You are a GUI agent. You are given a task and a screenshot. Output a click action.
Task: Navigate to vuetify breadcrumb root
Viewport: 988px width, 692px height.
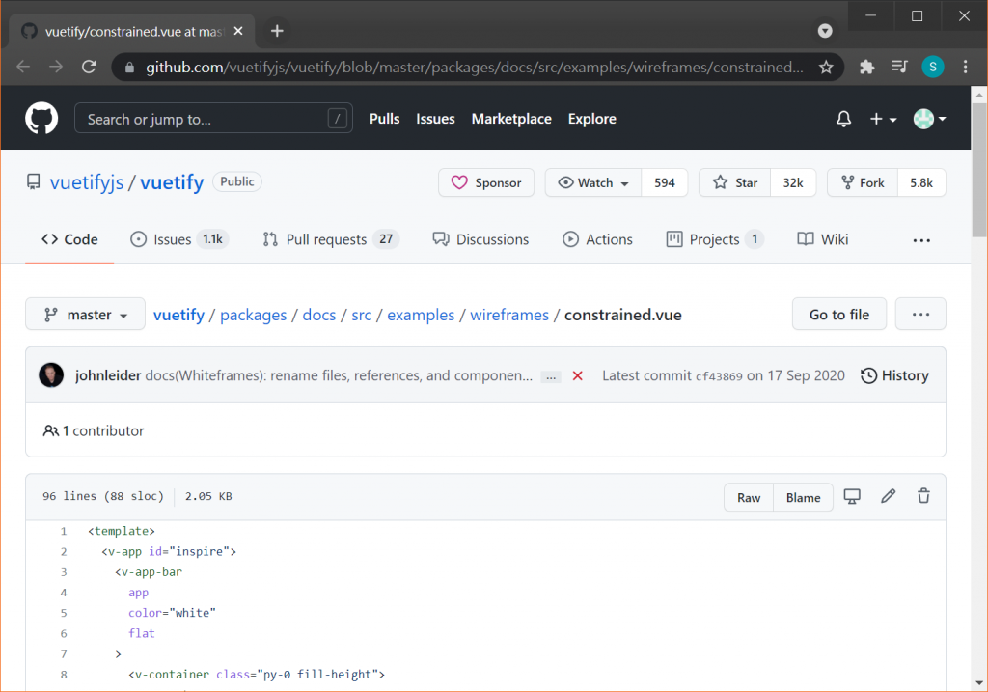tap(178, 315)
